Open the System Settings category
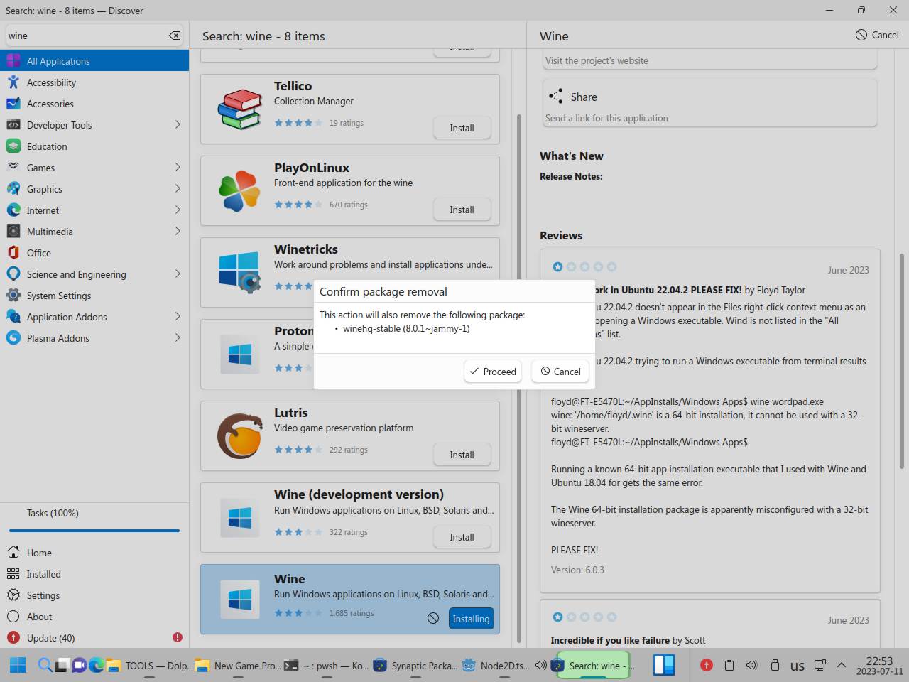 point(94,296)
